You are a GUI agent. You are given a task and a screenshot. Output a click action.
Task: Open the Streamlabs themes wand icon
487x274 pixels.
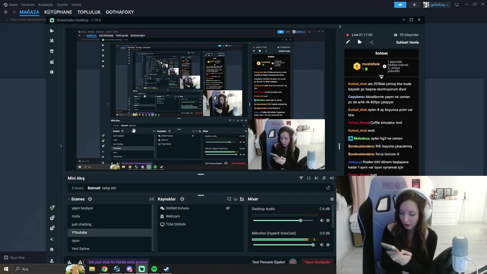pos(52,41)
